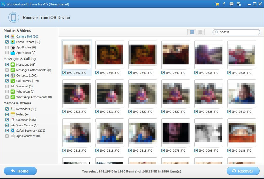Deselect the IMG_0340.JPG checkbox
This screenshot has width=264, height=179.
[163, 73]
